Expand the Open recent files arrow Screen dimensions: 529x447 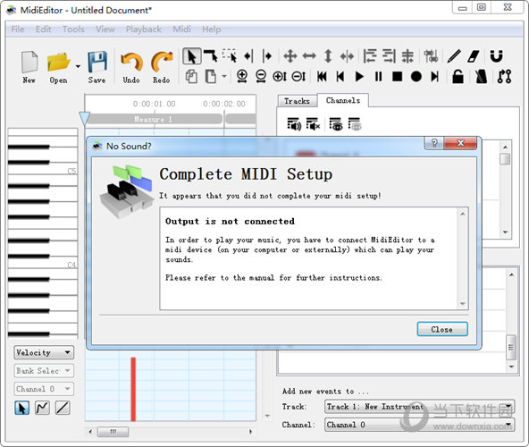tap(78, 66)
